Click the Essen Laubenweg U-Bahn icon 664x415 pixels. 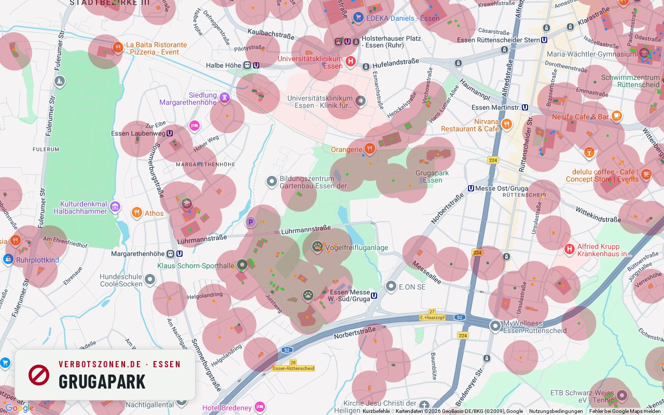[x=170, y=133]
